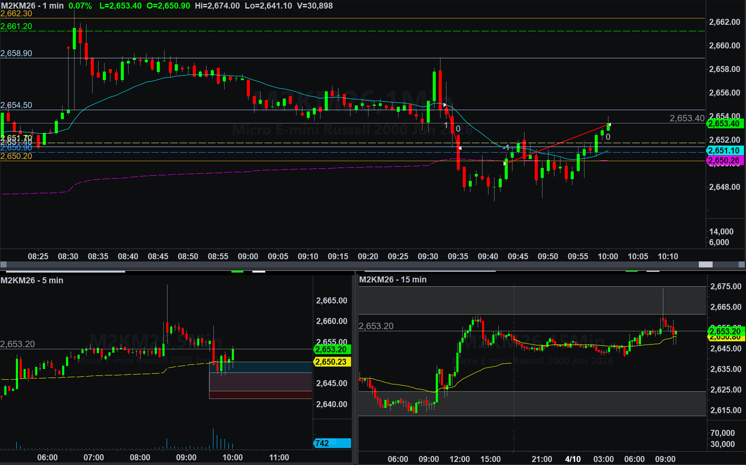Select the M2KM26 - 15 min chart title
The image size is (746, 465).
pos(392,279)
